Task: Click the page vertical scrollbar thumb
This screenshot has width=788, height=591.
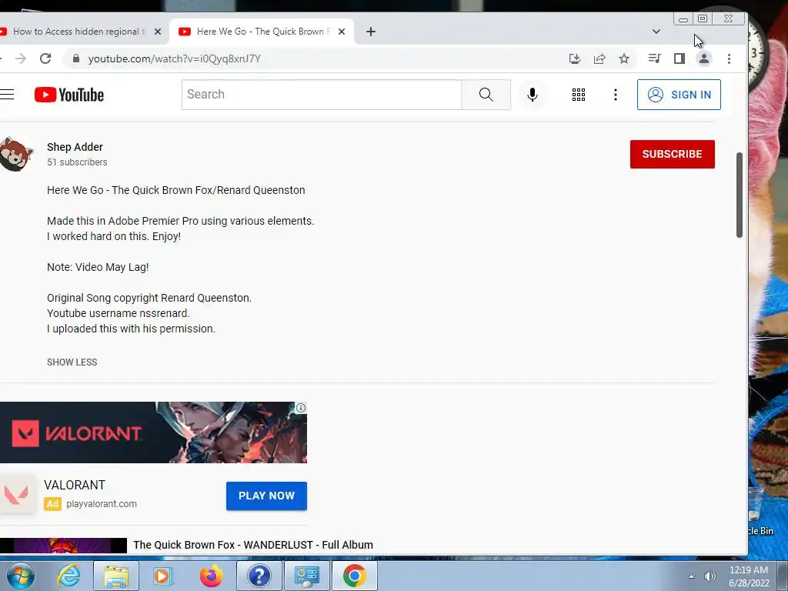Action: coord(740,195)
